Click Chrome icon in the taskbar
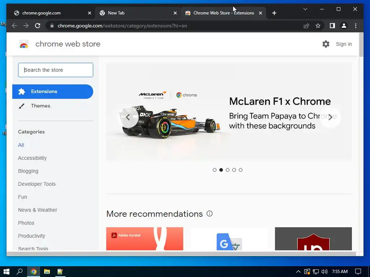Screen dimensions: 370x277 point(34,272)
